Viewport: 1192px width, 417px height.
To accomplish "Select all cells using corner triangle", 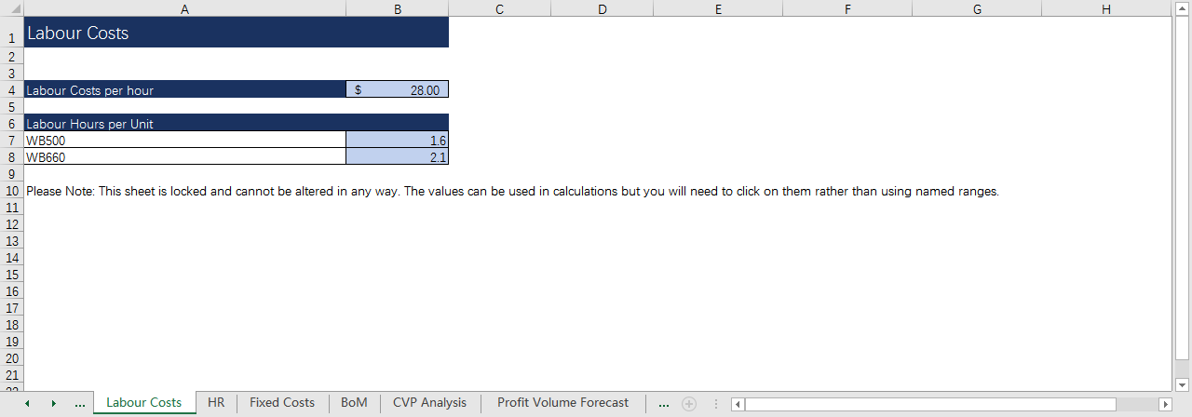I will [x=11, y=8].
